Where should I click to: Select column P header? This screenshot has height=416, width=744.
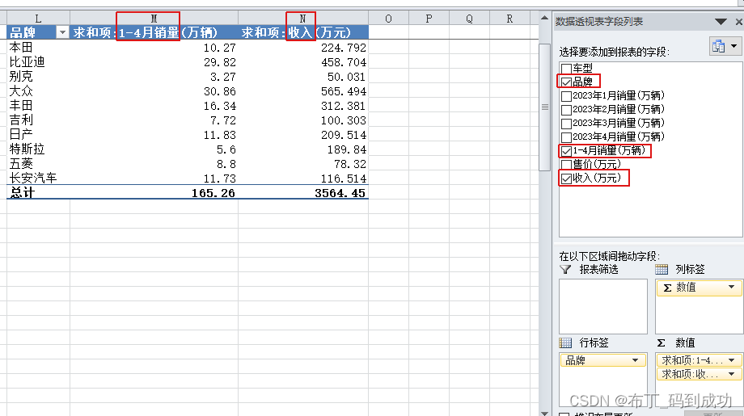coord(429,19)
